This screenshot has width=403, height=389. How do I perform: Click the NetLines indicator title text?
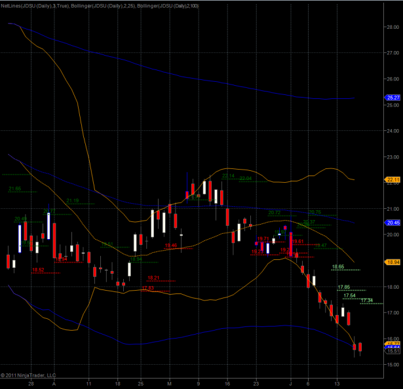click(20, 6)
